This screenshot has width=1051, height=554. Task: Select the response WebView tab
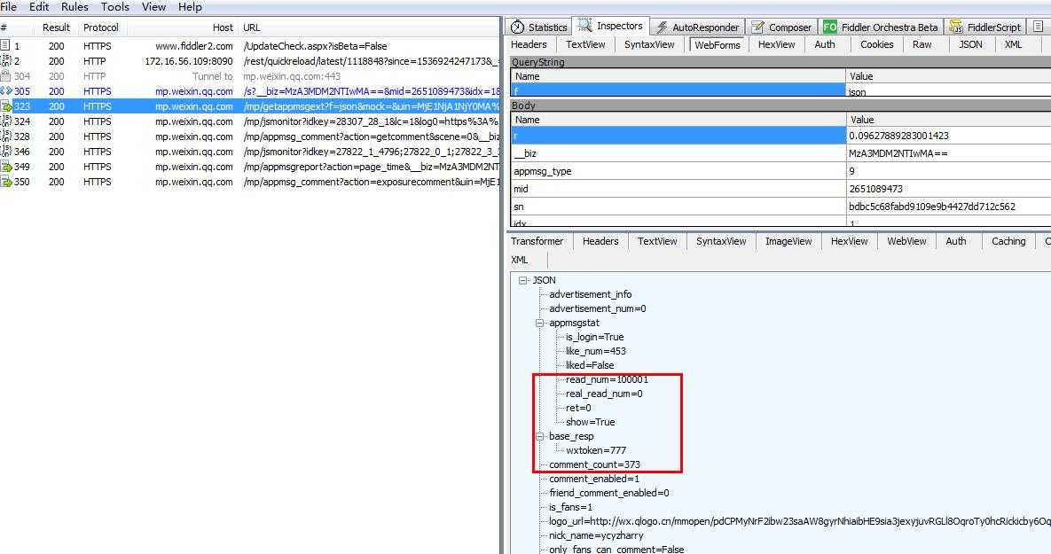coord(906,241)
